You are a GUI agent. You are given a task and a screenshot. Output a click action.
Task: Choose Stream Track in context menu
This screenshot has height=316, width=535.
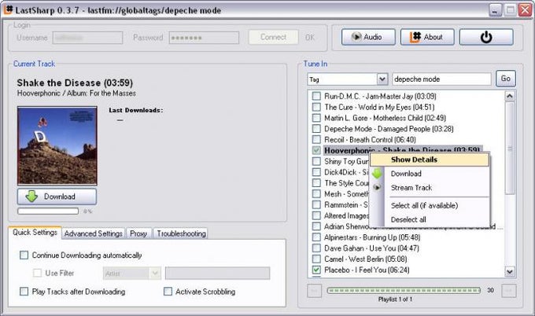coord(430,188)
